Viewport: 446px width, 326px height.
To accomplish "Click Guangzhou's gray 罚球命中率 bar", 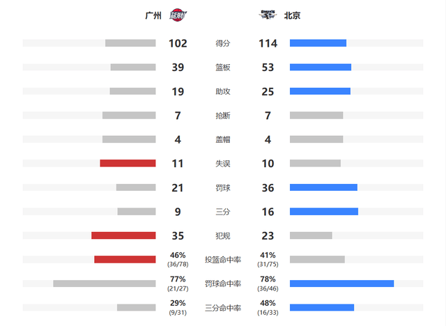I will pos(105,284).
